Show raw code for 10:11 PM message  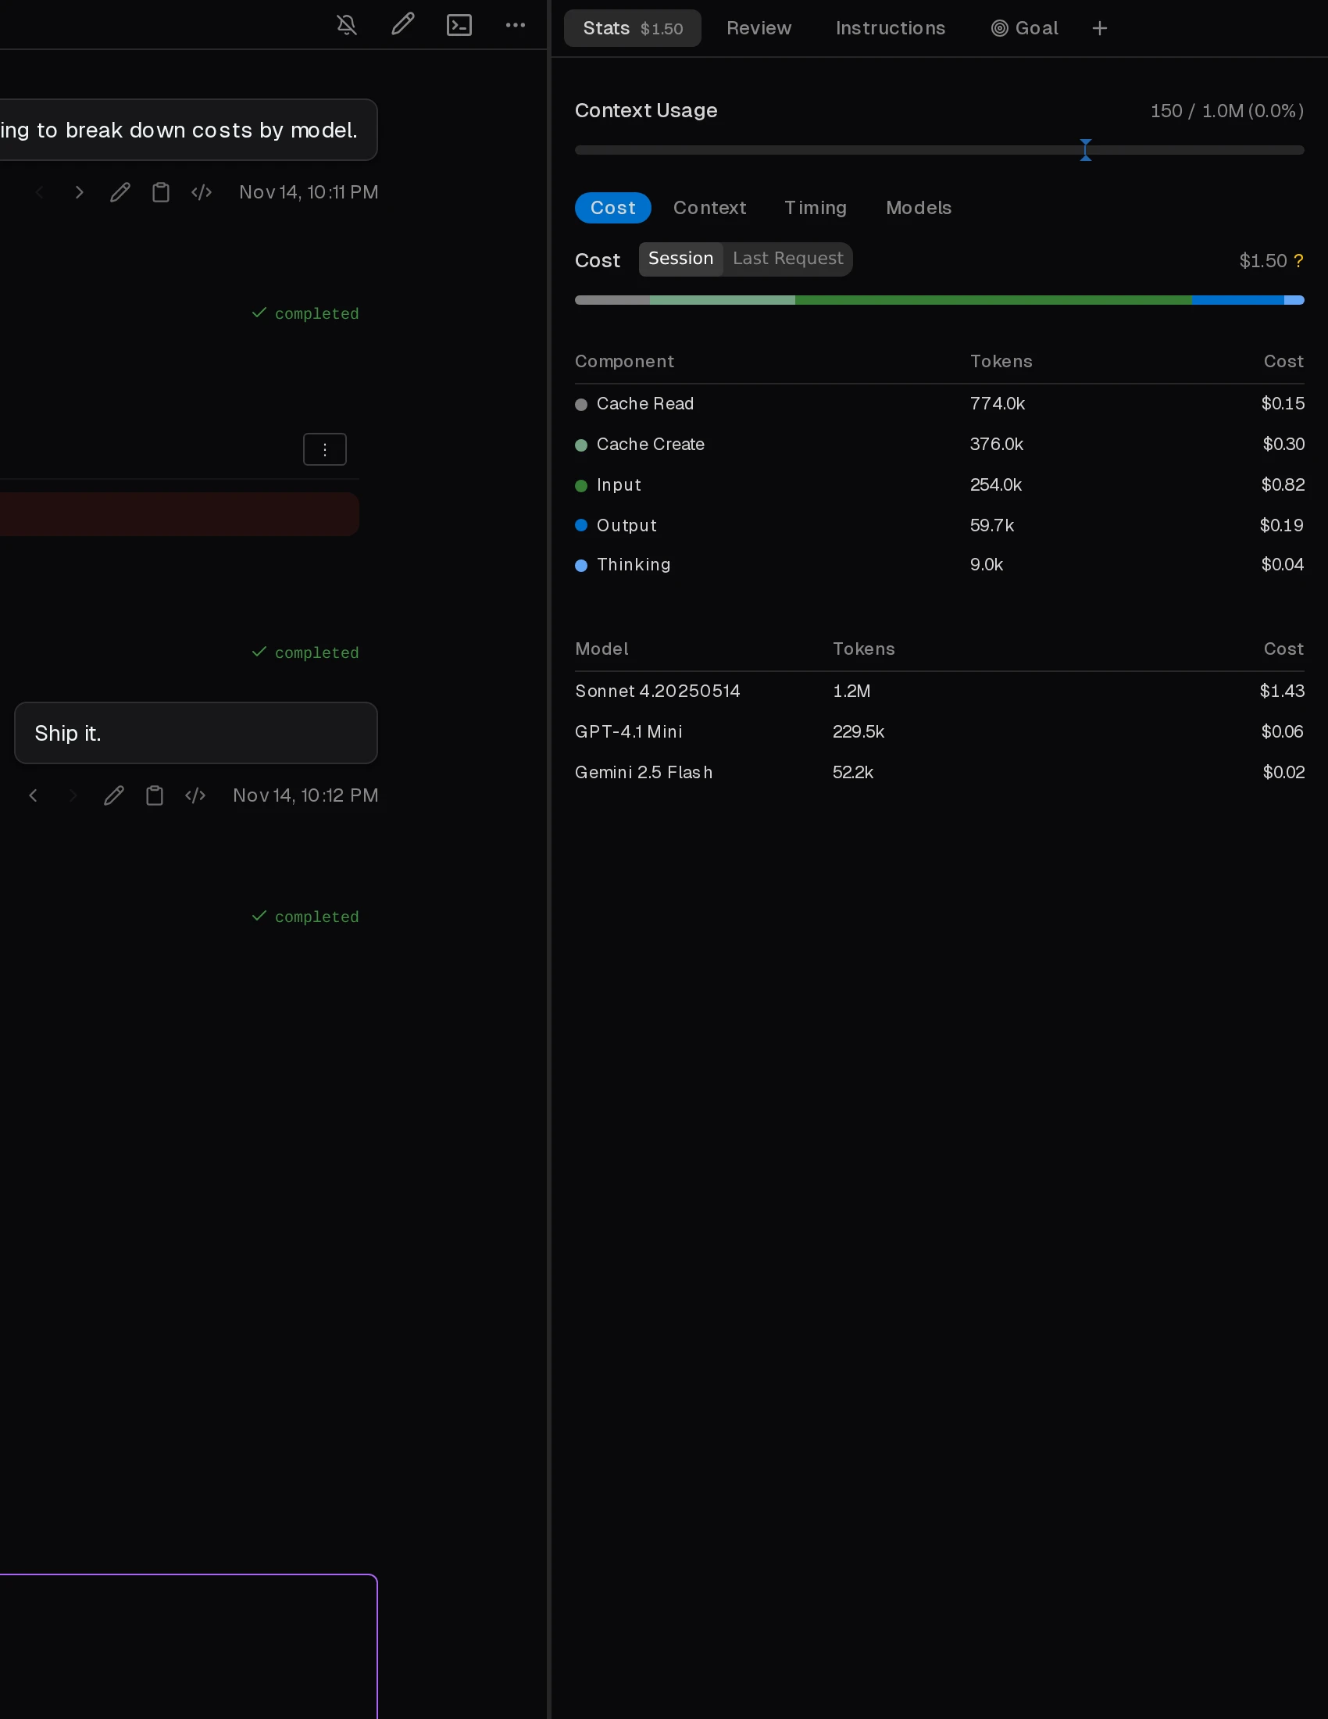point(202,192)
